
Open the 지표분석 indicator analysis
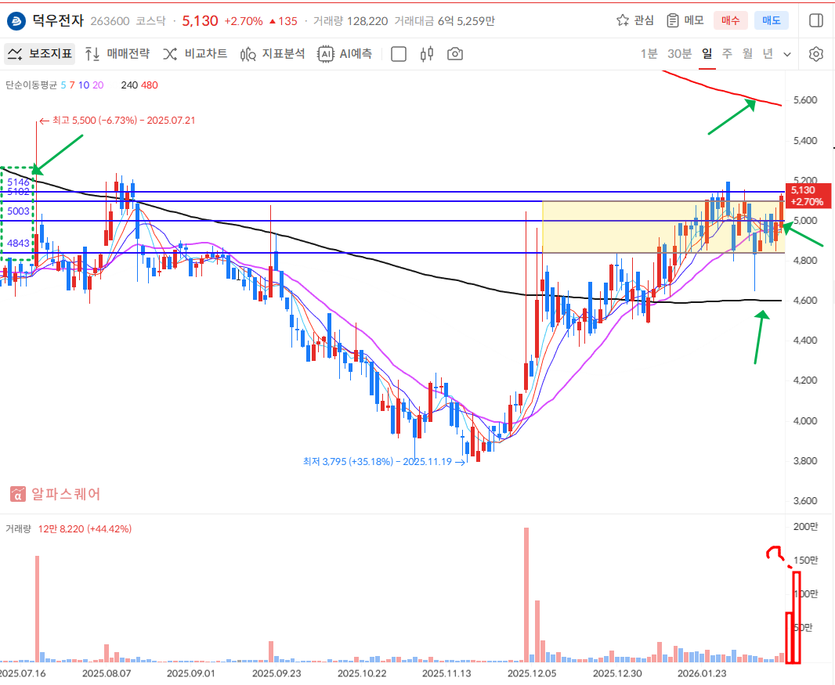click(x=273, y=54)
